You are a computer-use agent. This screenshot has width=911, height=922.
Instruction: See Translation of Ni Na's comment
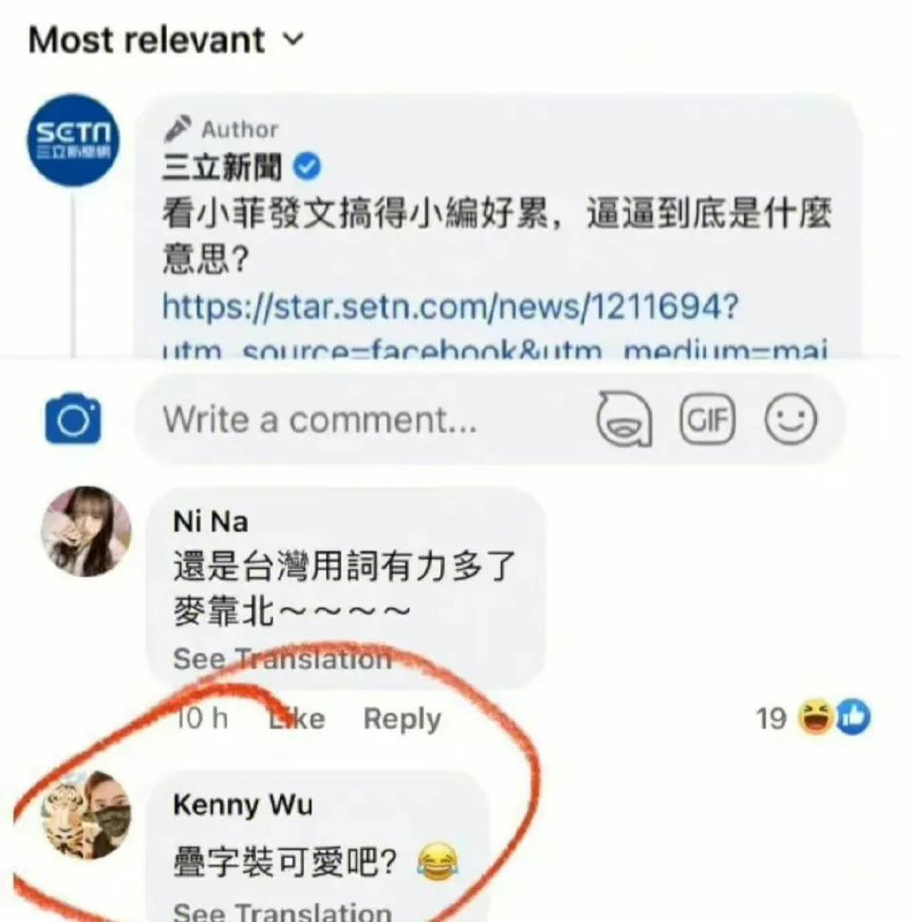click(282, 659)
